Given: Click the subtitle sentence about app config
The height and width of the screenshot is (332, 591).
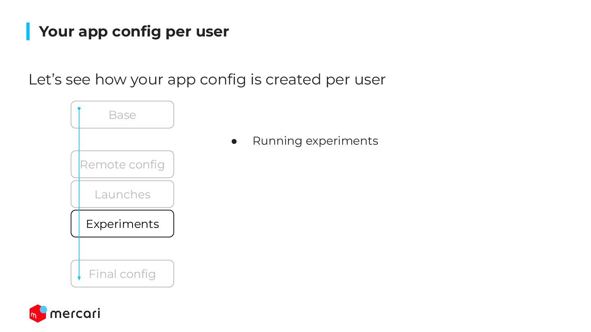Looking at the screenshot, I should coord(207,80).
